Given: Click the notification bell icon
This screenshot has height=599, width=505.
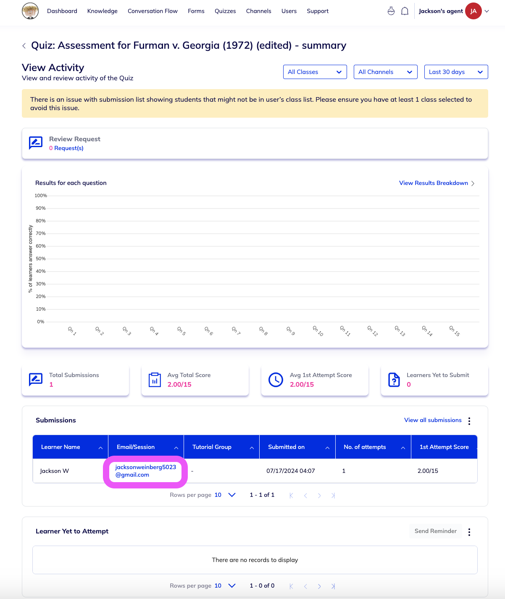Looking at the screenshot, I should pos(405,11).
